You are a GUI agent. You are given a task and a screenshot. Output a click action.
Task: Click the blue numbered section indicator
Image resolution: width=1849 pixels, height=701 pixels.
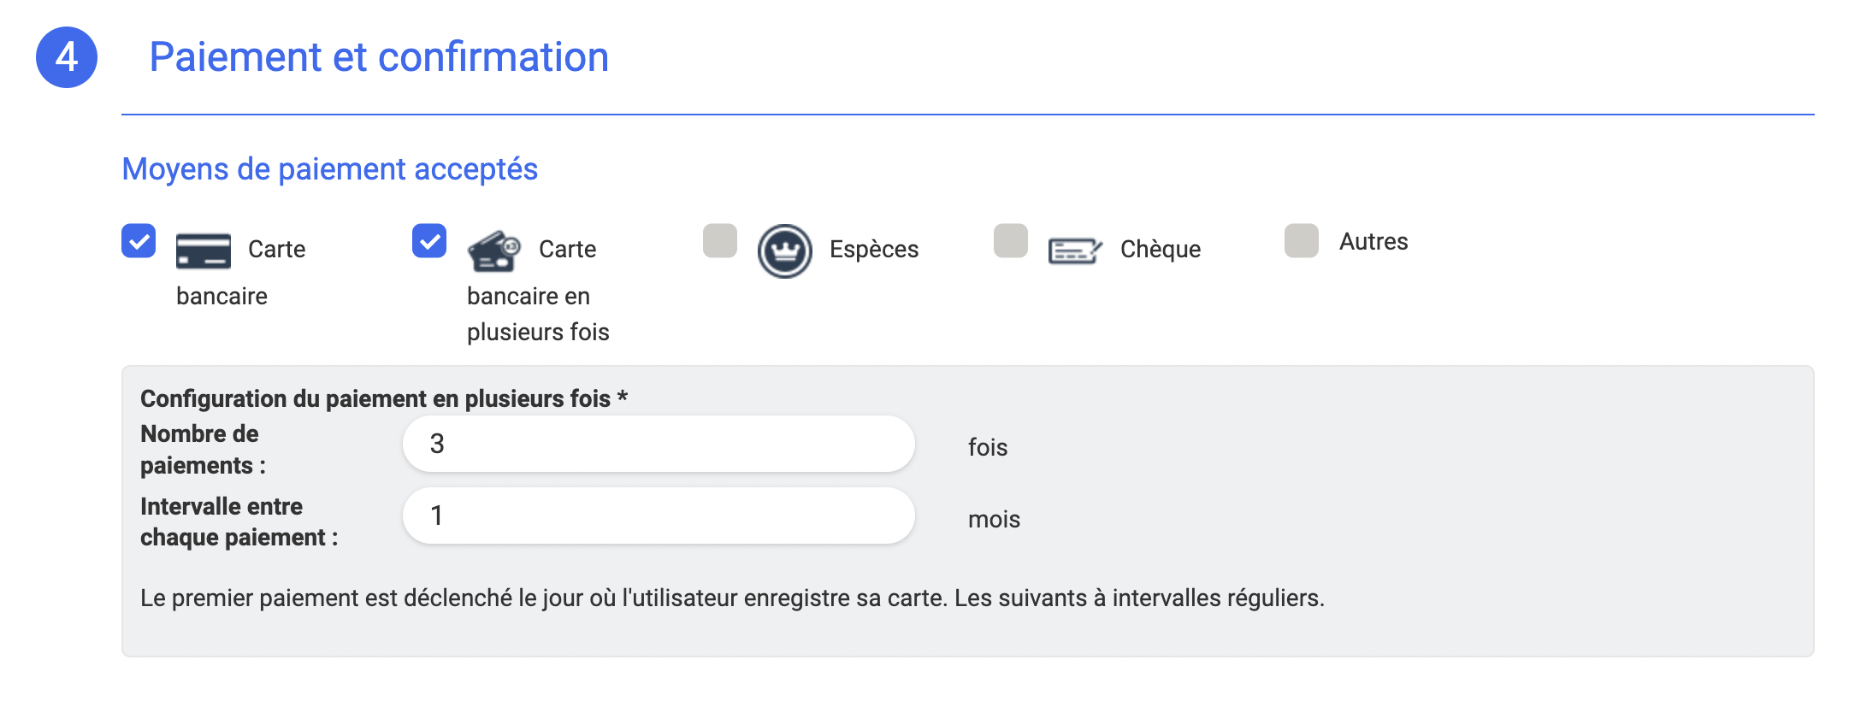tap(66, 57)
